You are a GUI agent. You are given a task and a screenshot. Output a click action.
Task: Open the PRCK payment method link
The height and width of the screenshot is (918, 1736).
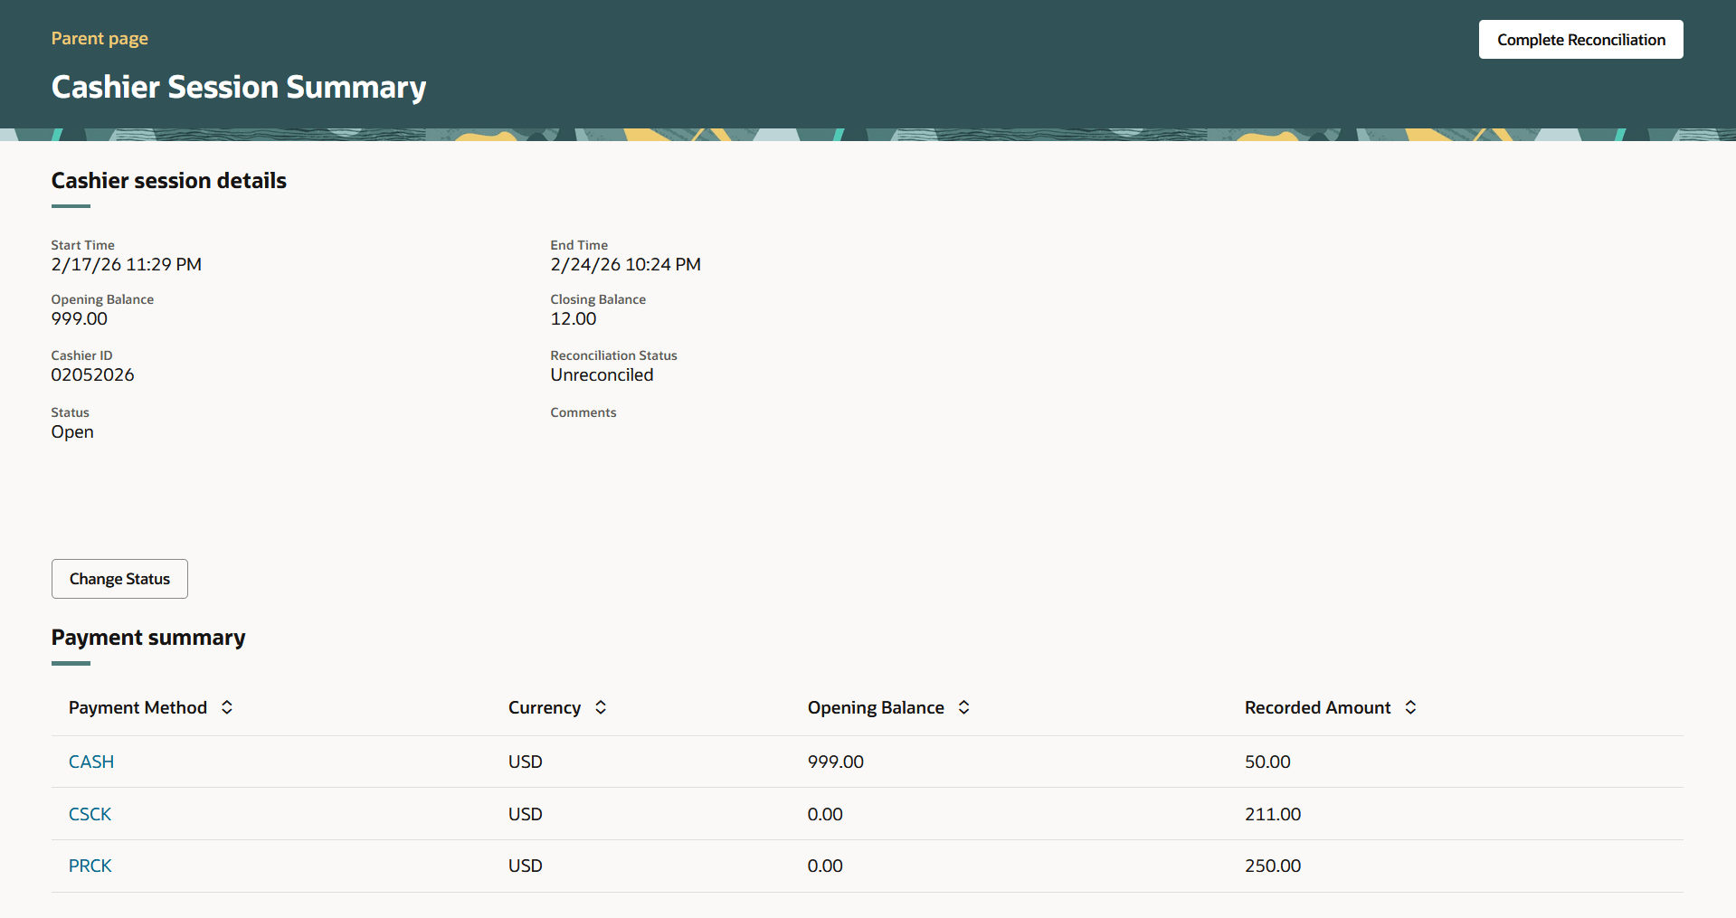90,866
